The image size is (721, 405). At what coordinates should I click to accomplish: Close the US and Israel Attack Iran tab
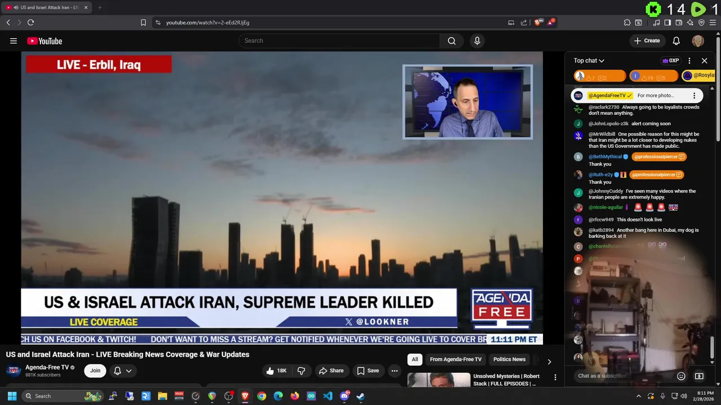point(86,7)
